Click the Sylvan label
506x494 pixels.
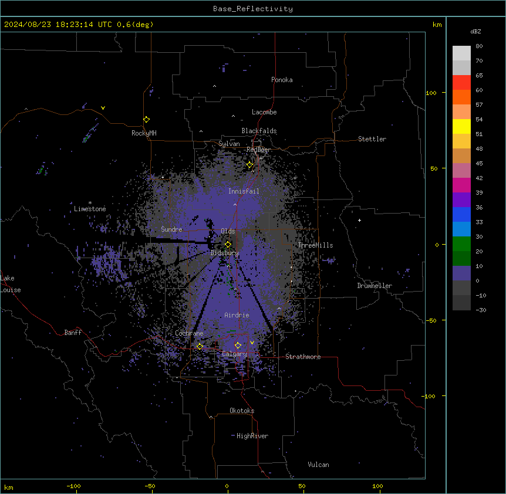229,144
